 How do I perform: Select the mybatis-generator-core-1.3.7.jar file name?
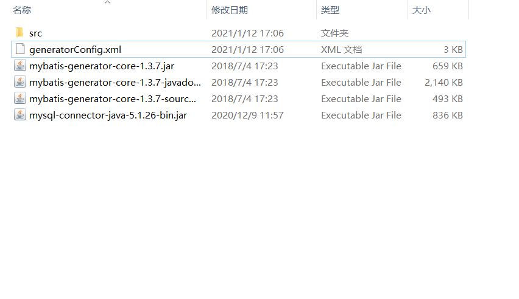[x=102, y=66]
